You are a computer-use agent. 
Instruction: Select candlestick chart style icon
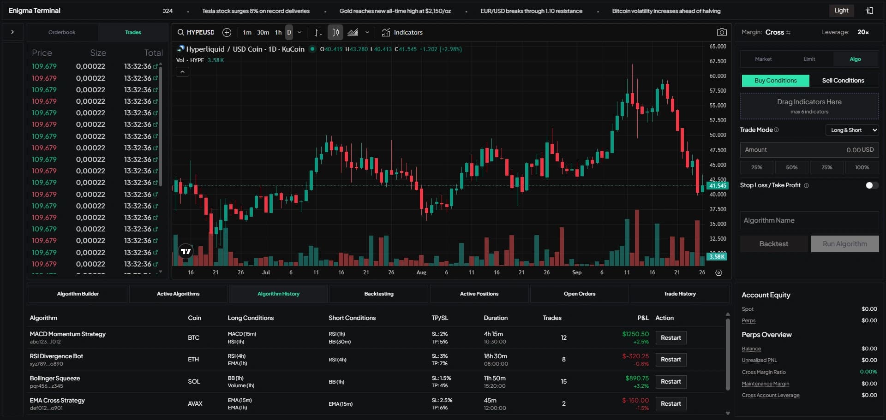pyautogui.click(x=335, y=32)
